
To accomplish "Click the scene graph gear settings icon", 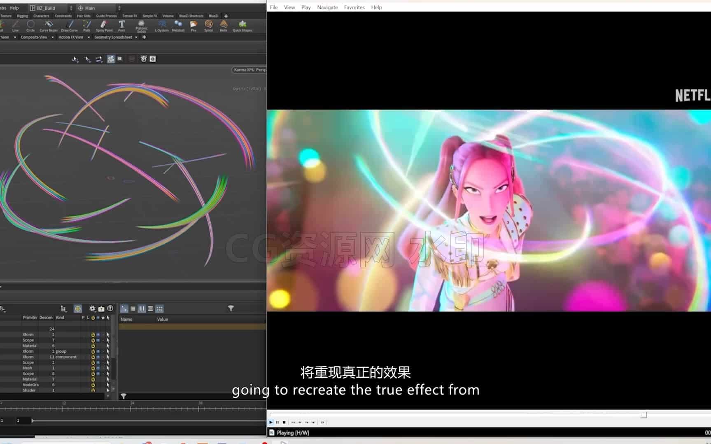I will 92,308.
